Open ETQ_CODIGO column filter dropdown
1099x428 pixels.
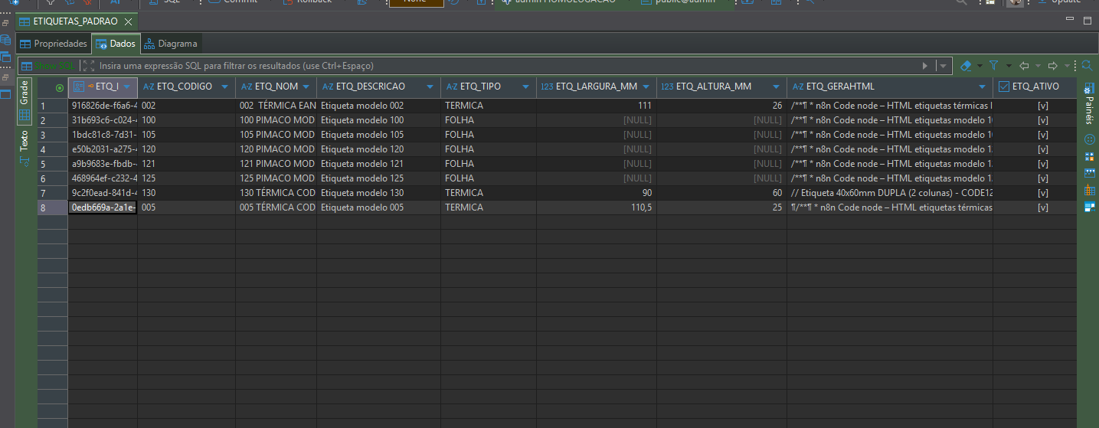(224, 87)
